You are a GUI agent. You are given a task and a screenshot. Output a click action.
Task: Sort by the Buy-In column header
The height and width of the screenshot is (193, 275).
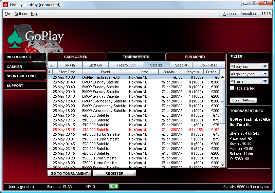click(171, 72)
